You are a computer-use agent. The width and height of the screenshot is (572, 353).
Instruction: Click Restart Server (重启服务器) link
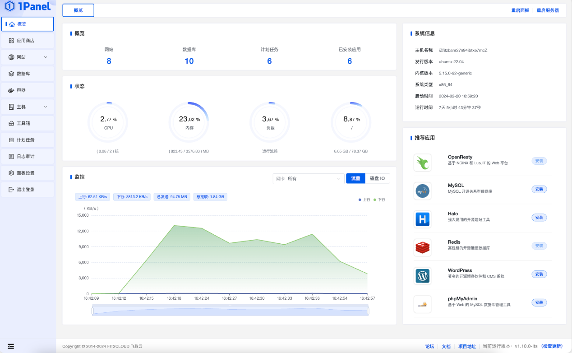click(548, 10)
